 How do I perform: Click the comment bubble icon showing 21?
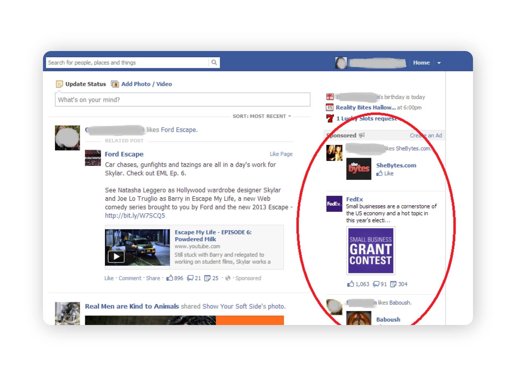190,278
